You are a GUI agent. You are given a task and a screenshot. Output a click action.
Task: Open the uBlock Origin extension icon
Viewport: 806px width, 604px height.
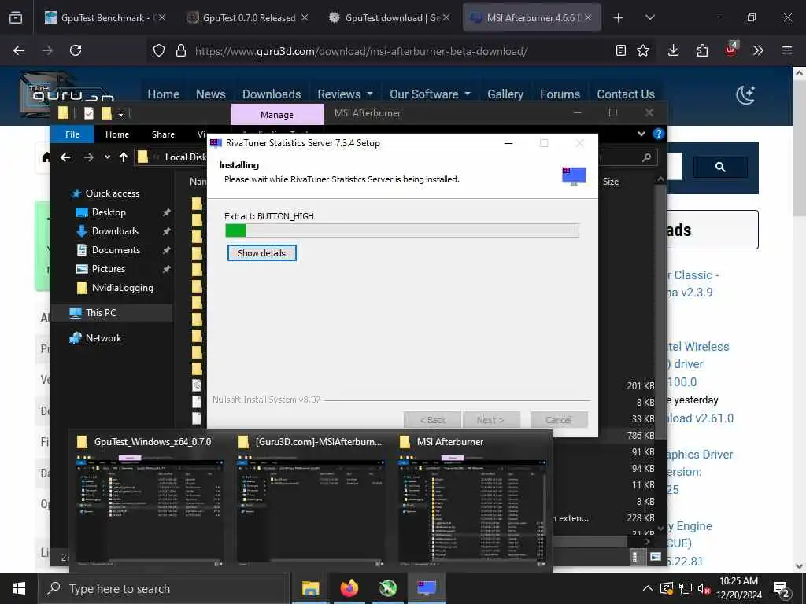click(730, 50)
